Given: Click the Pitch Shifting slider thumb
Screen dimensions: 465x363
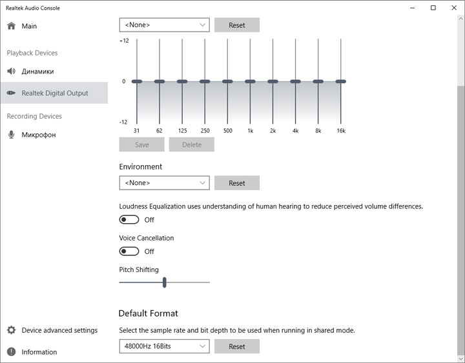Looking at the screenshot, I should tap(164, 282).
